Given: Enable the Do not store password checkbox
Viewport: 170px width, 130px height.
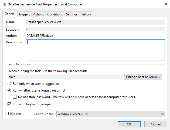Looking at the screenshot, I should tap(15, 97).
